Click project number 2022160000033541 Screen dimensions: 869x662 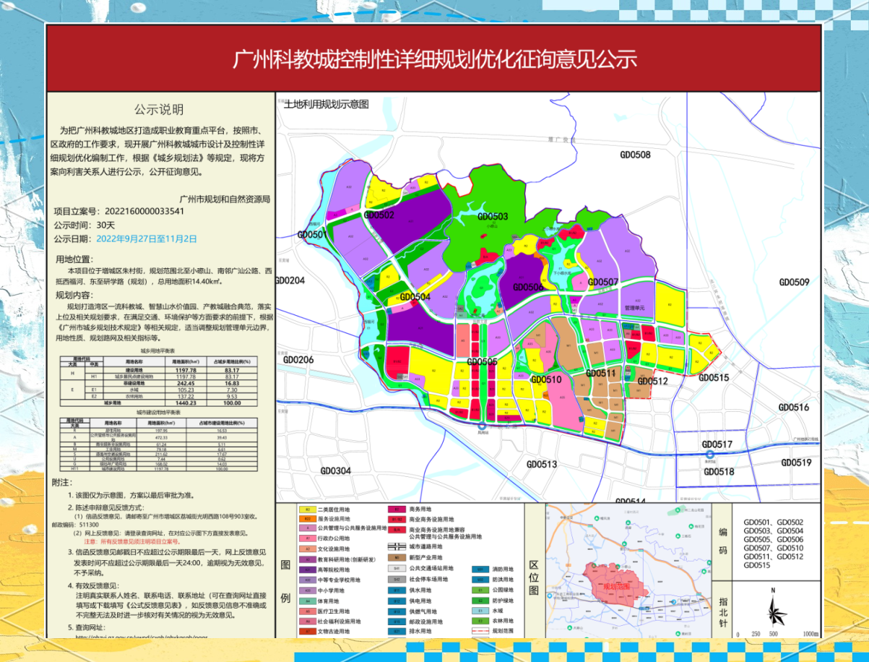tap(144, 212)
